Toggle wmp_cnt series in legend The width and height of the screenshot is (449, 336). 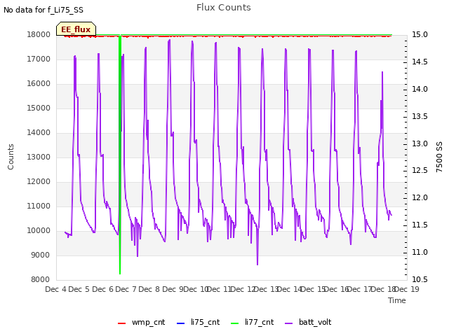pyautogui.click(x=142, y=322)
